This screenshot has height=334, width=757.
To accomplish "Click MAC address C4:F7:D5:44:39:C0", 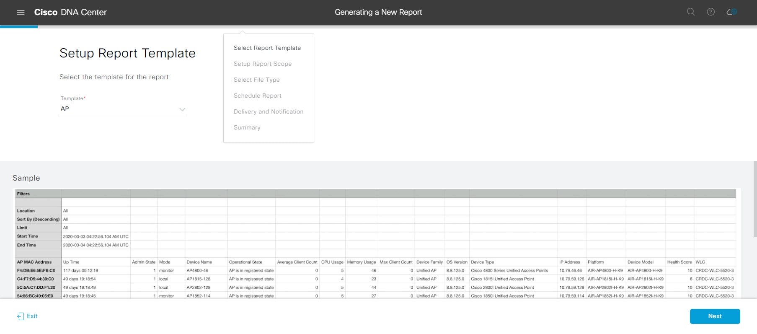I will (36, 279).
